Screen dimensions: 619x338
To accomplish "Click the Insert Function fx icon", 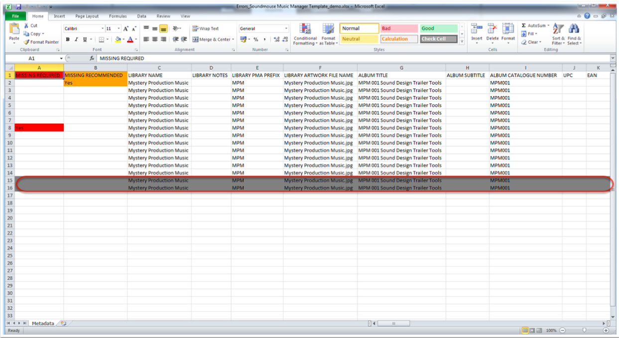I will pyautogui.click(x=92, y=58).
